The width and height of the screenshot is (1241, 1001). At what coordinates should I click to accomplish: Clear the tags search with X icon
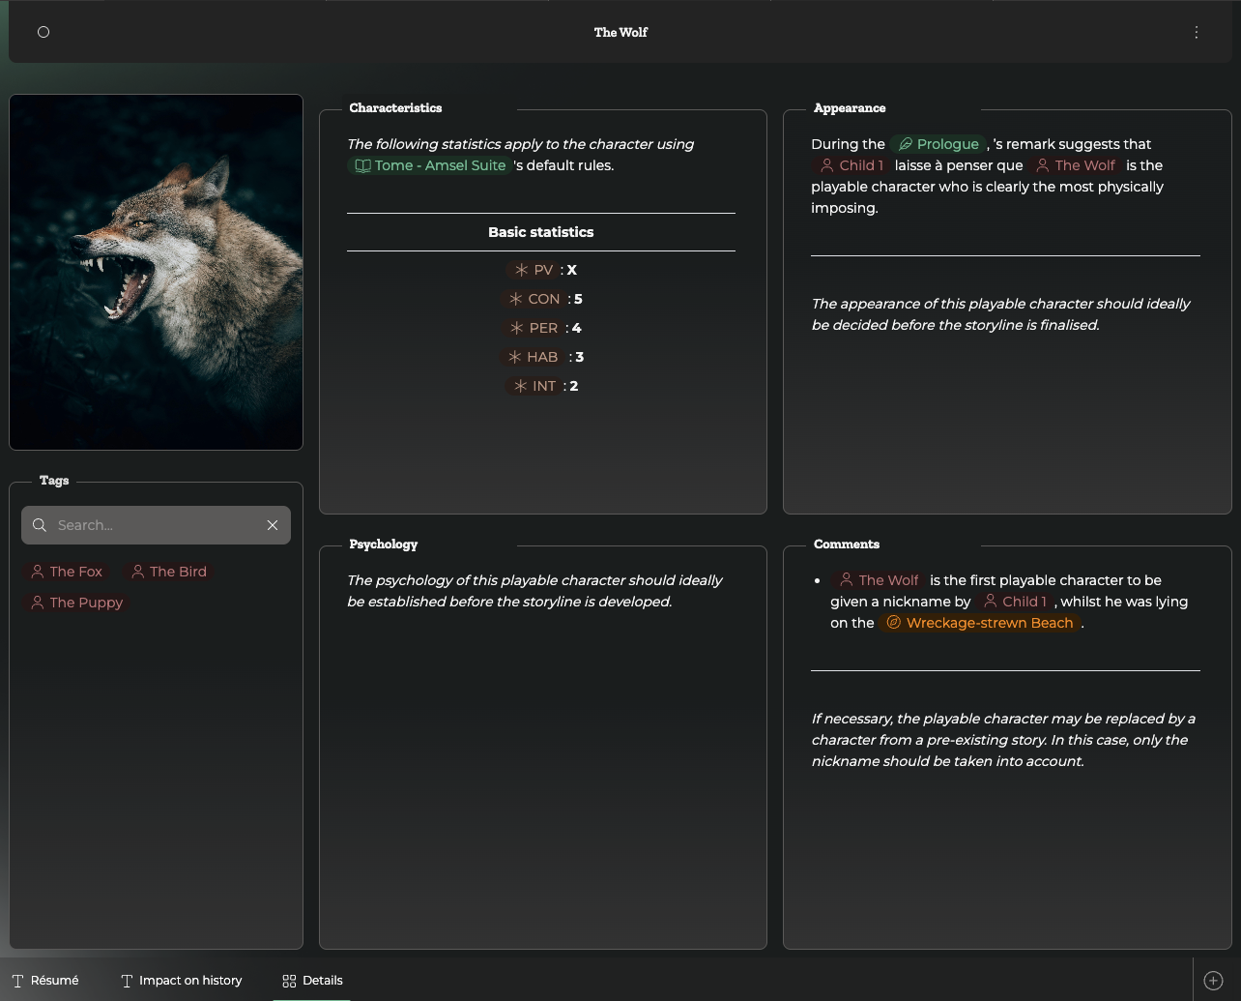(x=273, y=525)
